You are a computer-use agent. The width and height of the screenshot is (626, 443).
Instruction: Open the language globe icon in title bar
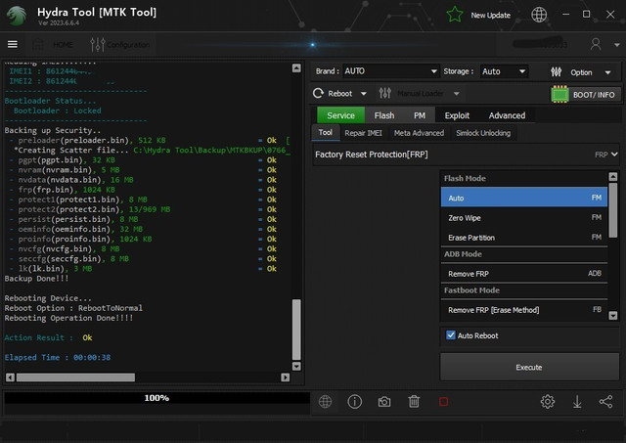point(539,16)
